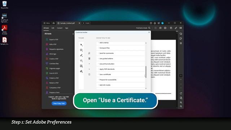Open the Bookmarks panel on right rail

[181, 39]
